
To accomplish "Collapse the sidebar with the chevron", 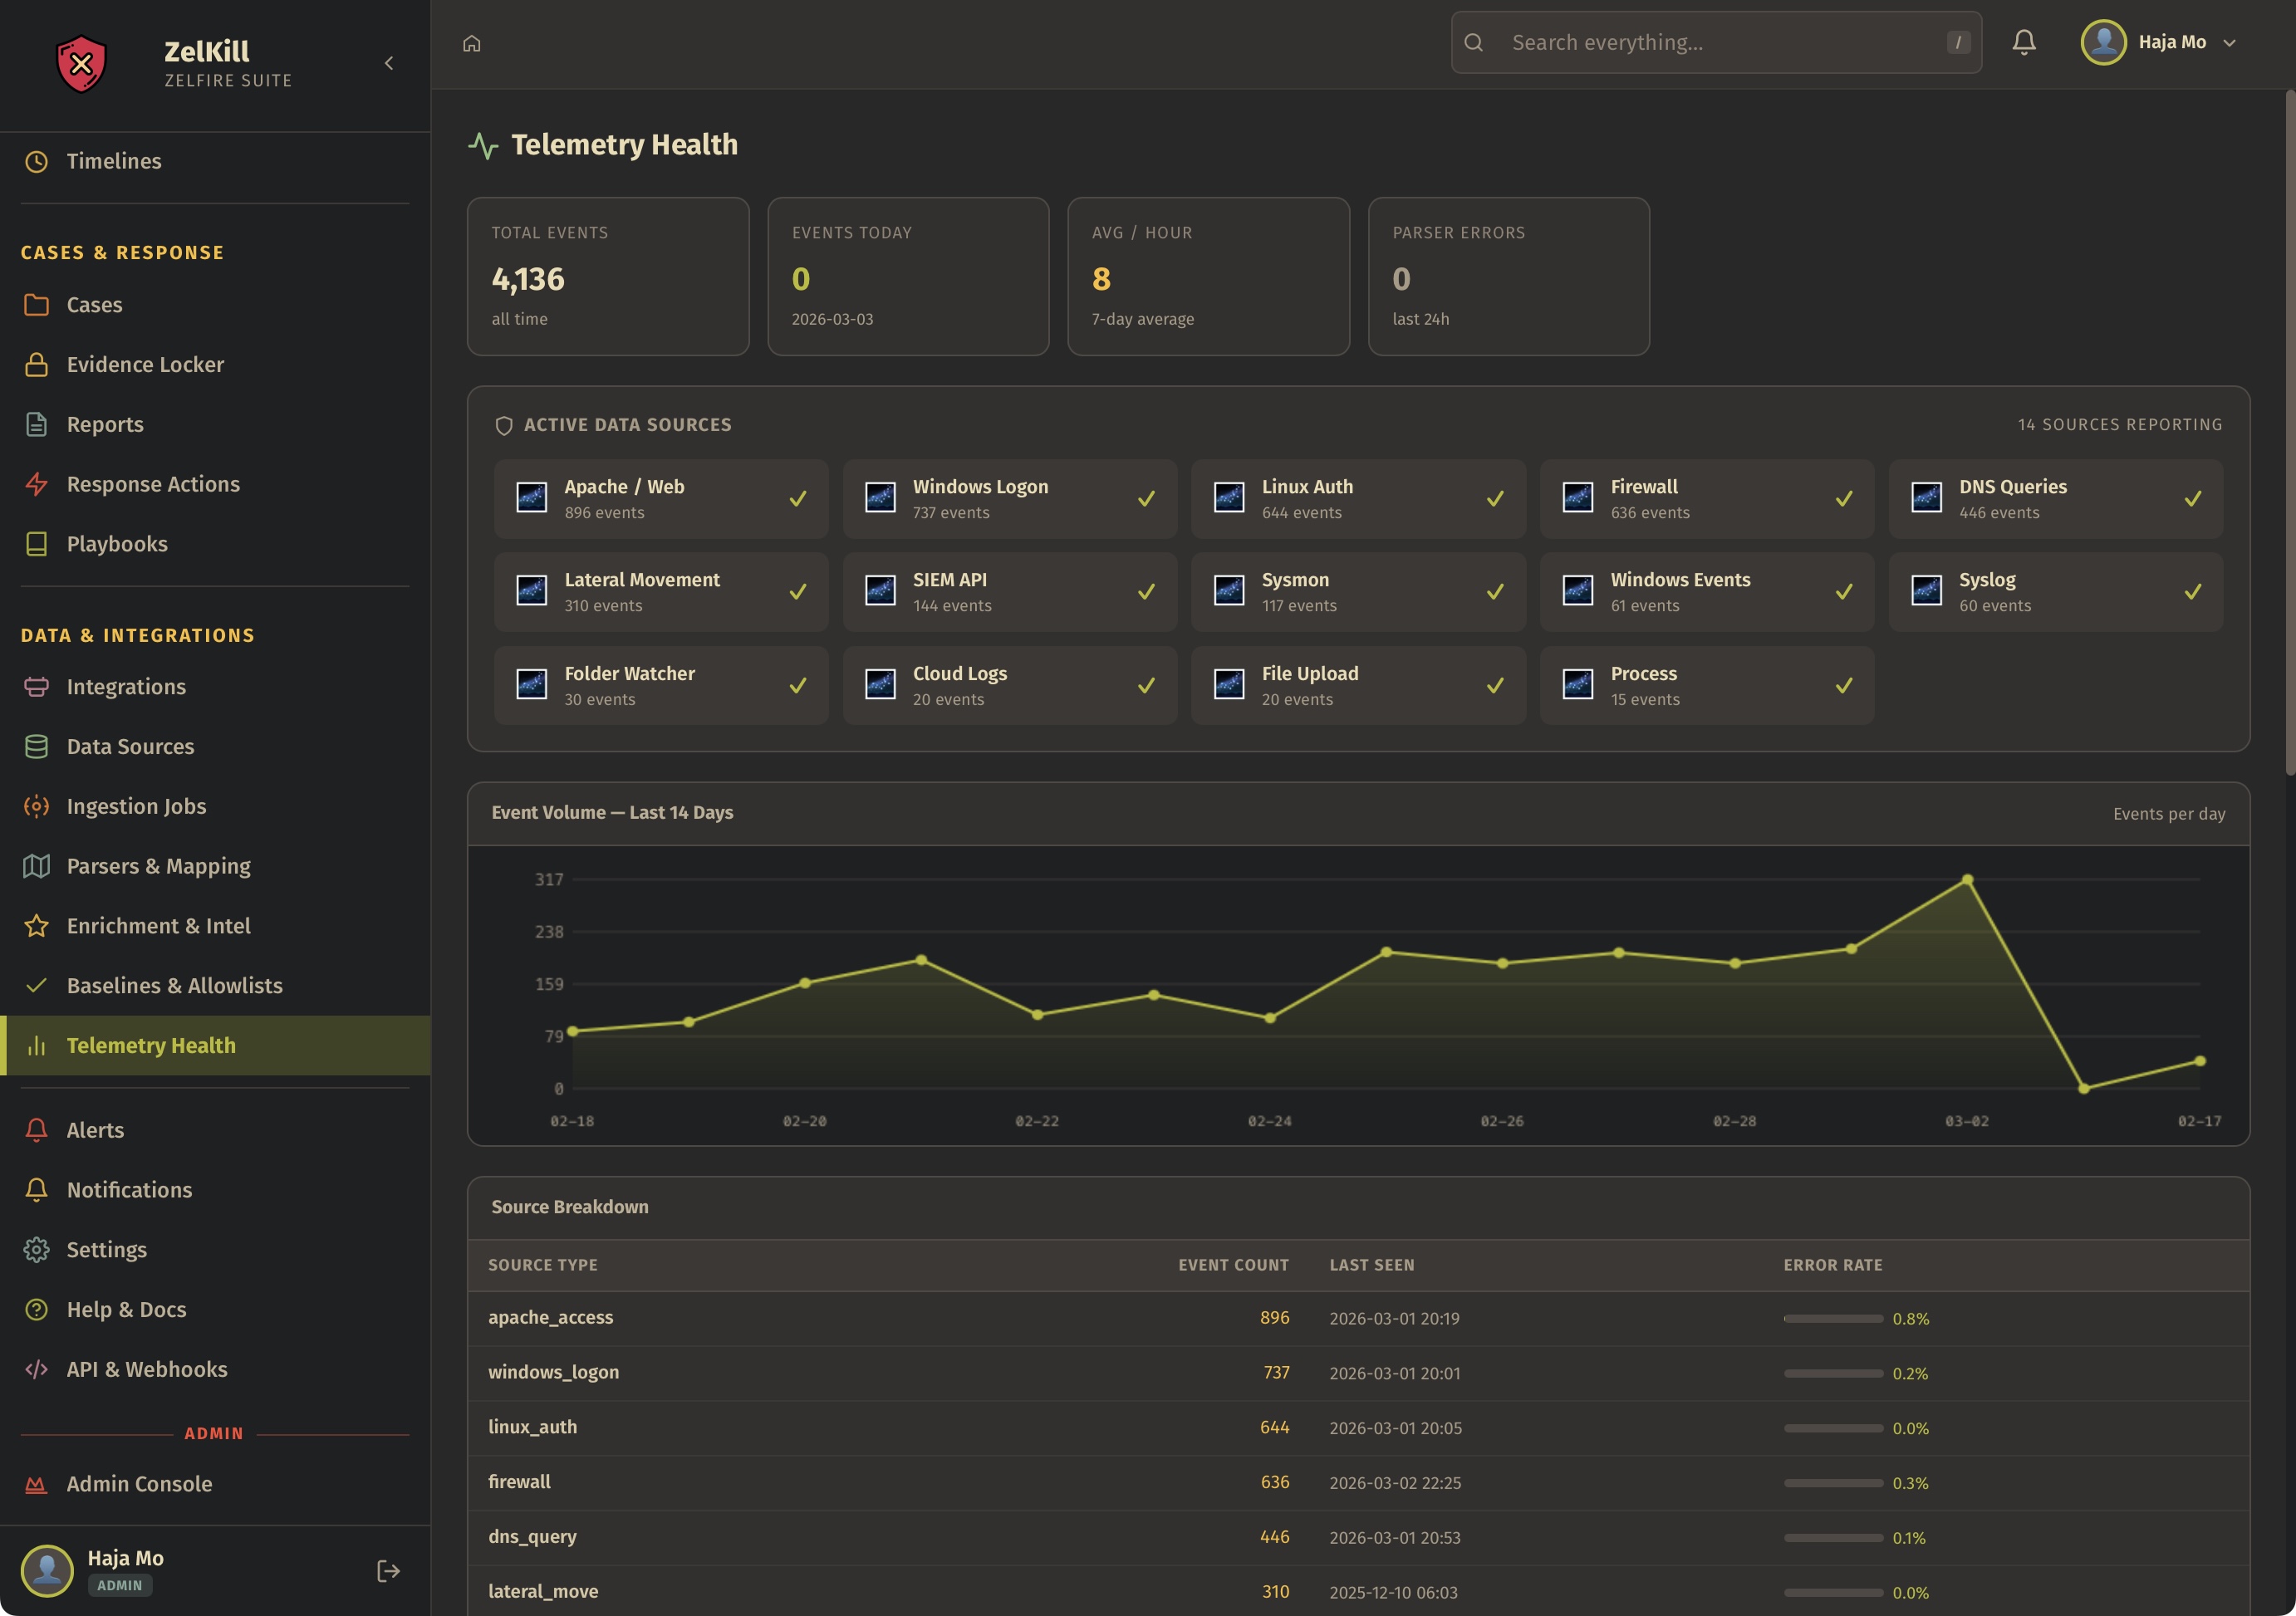I will point(389,64).
